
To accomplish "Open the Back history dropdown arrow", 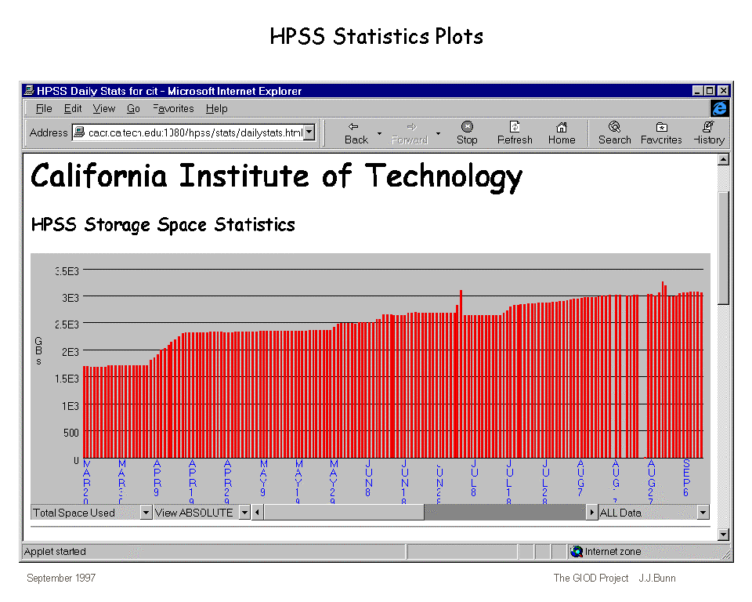I will [380, 133].
